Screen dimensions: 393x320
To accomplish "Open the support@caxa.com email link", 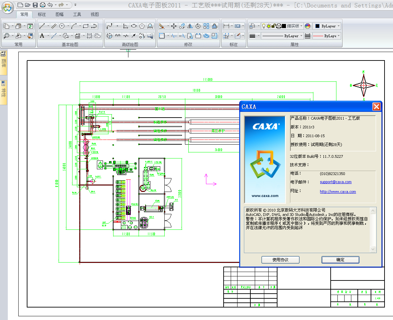I will point(335,182).
